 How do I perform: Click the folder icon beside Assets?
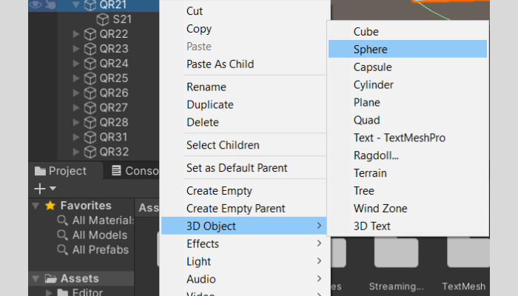50,279
